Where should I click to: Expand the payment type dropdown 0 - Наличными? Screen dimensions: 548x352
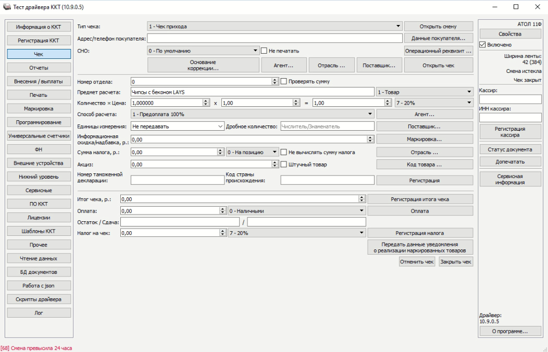point(361,211)
